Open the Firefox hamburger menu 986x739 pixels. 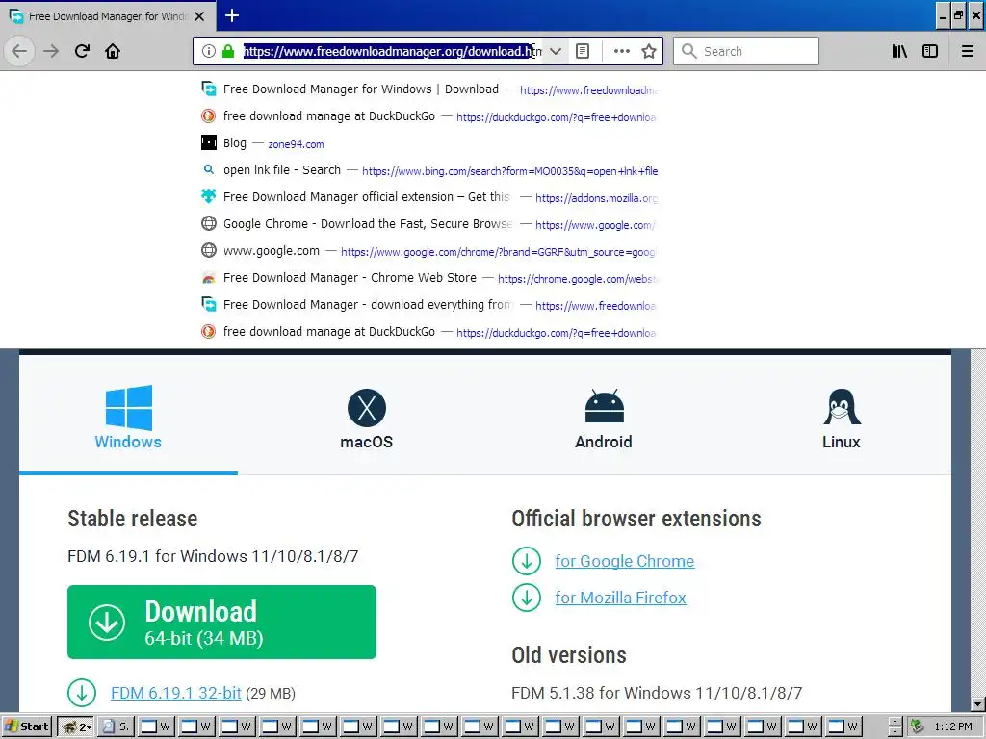(x=967, y=51)
